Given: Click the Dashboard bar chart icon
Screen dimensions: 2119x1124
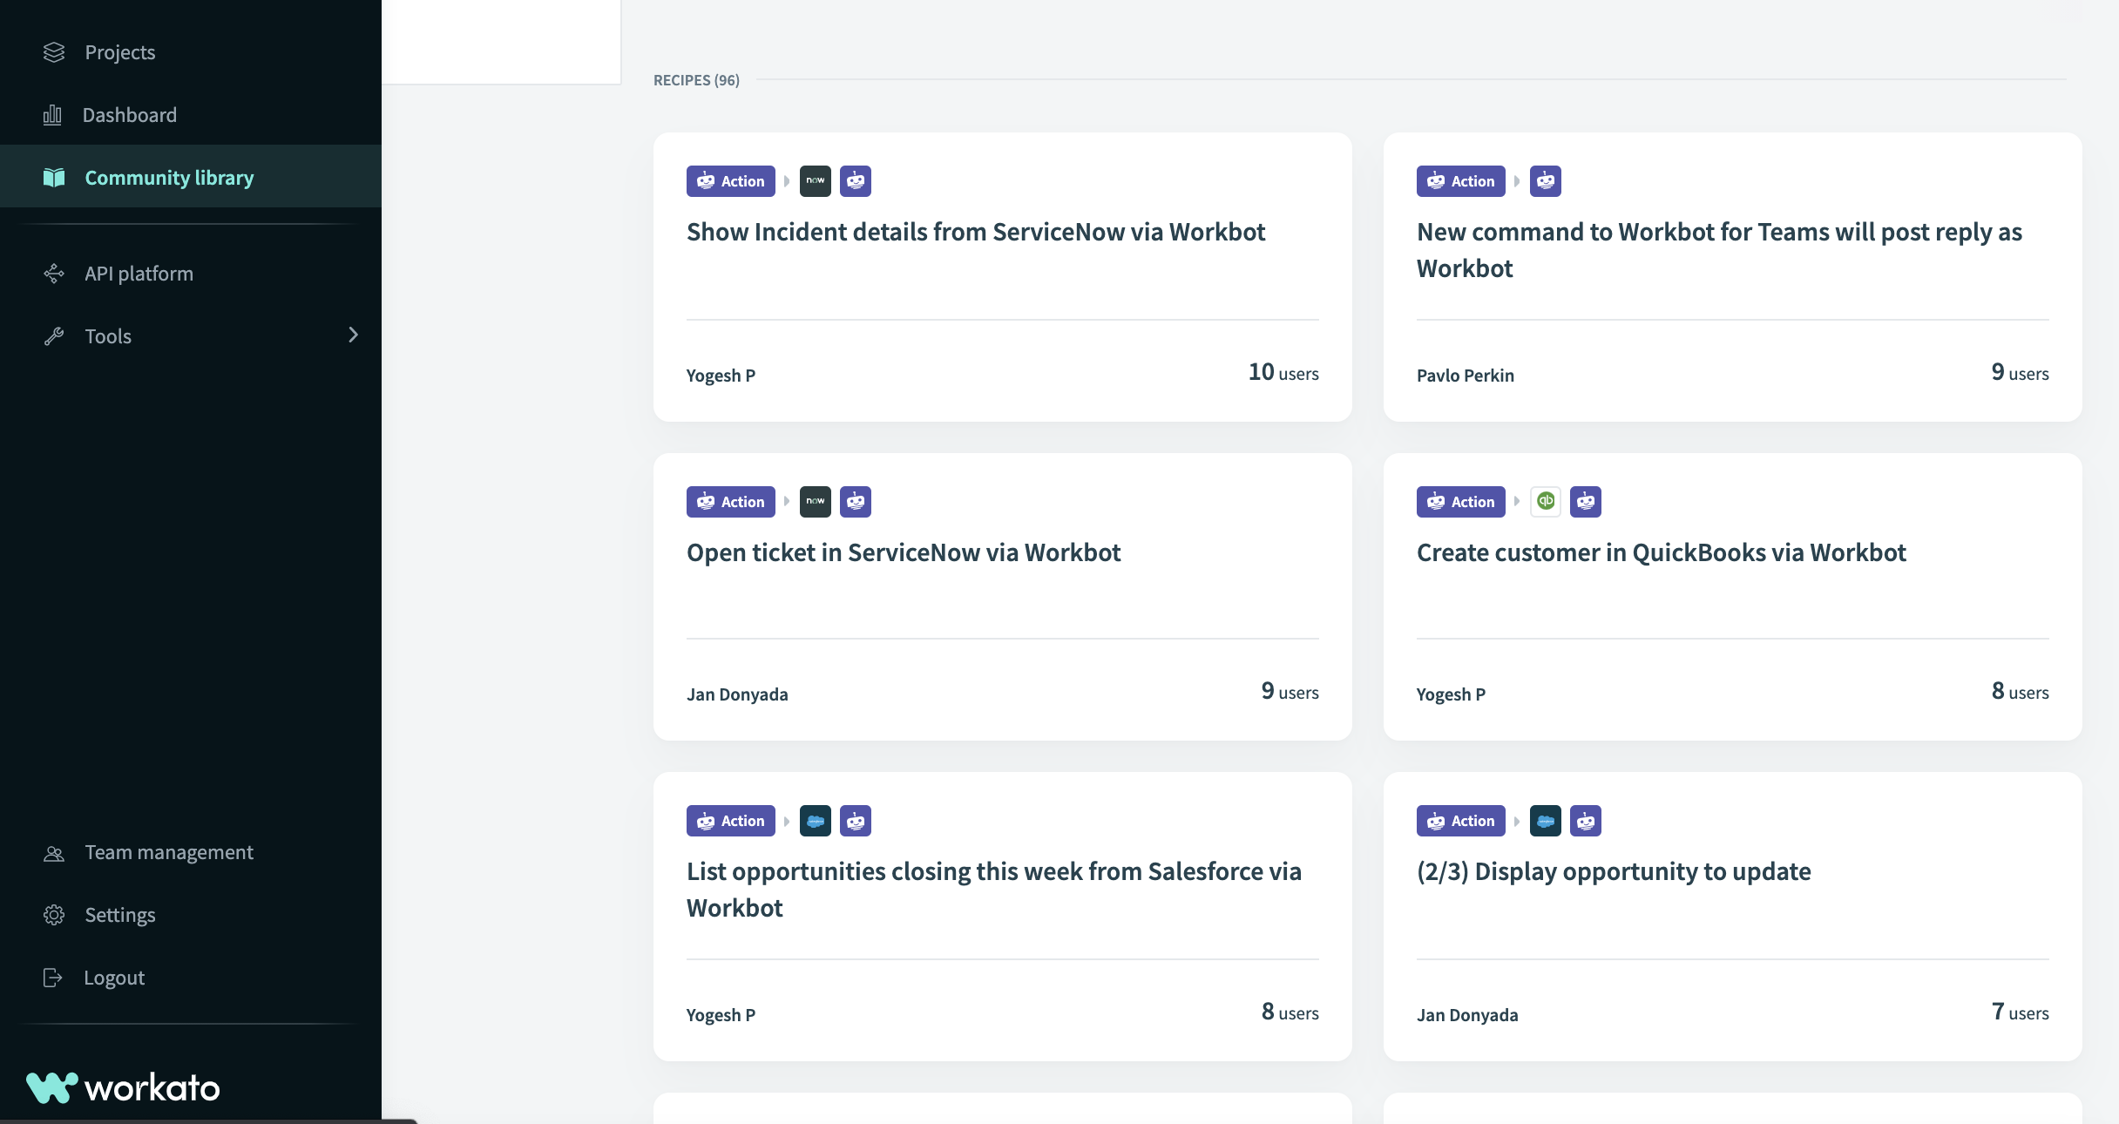Looking at the screenshot, I should 52,115.
